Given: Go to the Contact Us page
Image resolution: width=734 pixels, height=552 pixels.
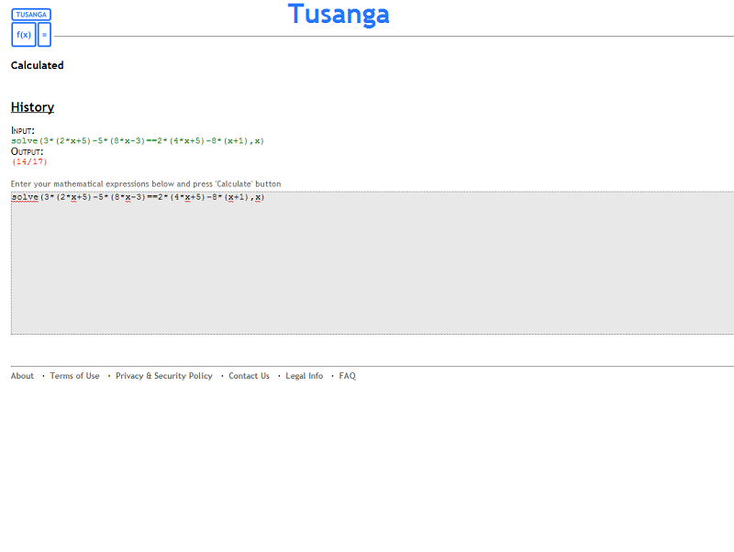Looking at the screenshot, I should 249,376.
